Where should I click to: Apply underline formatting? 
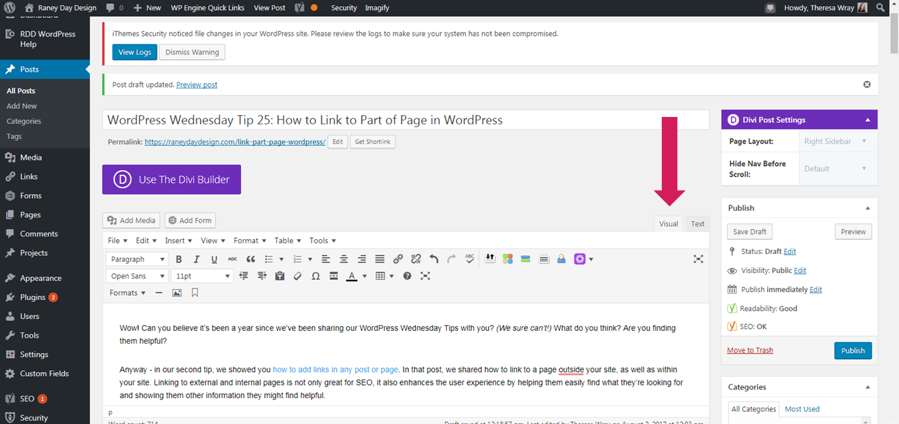tap(214, 259)
